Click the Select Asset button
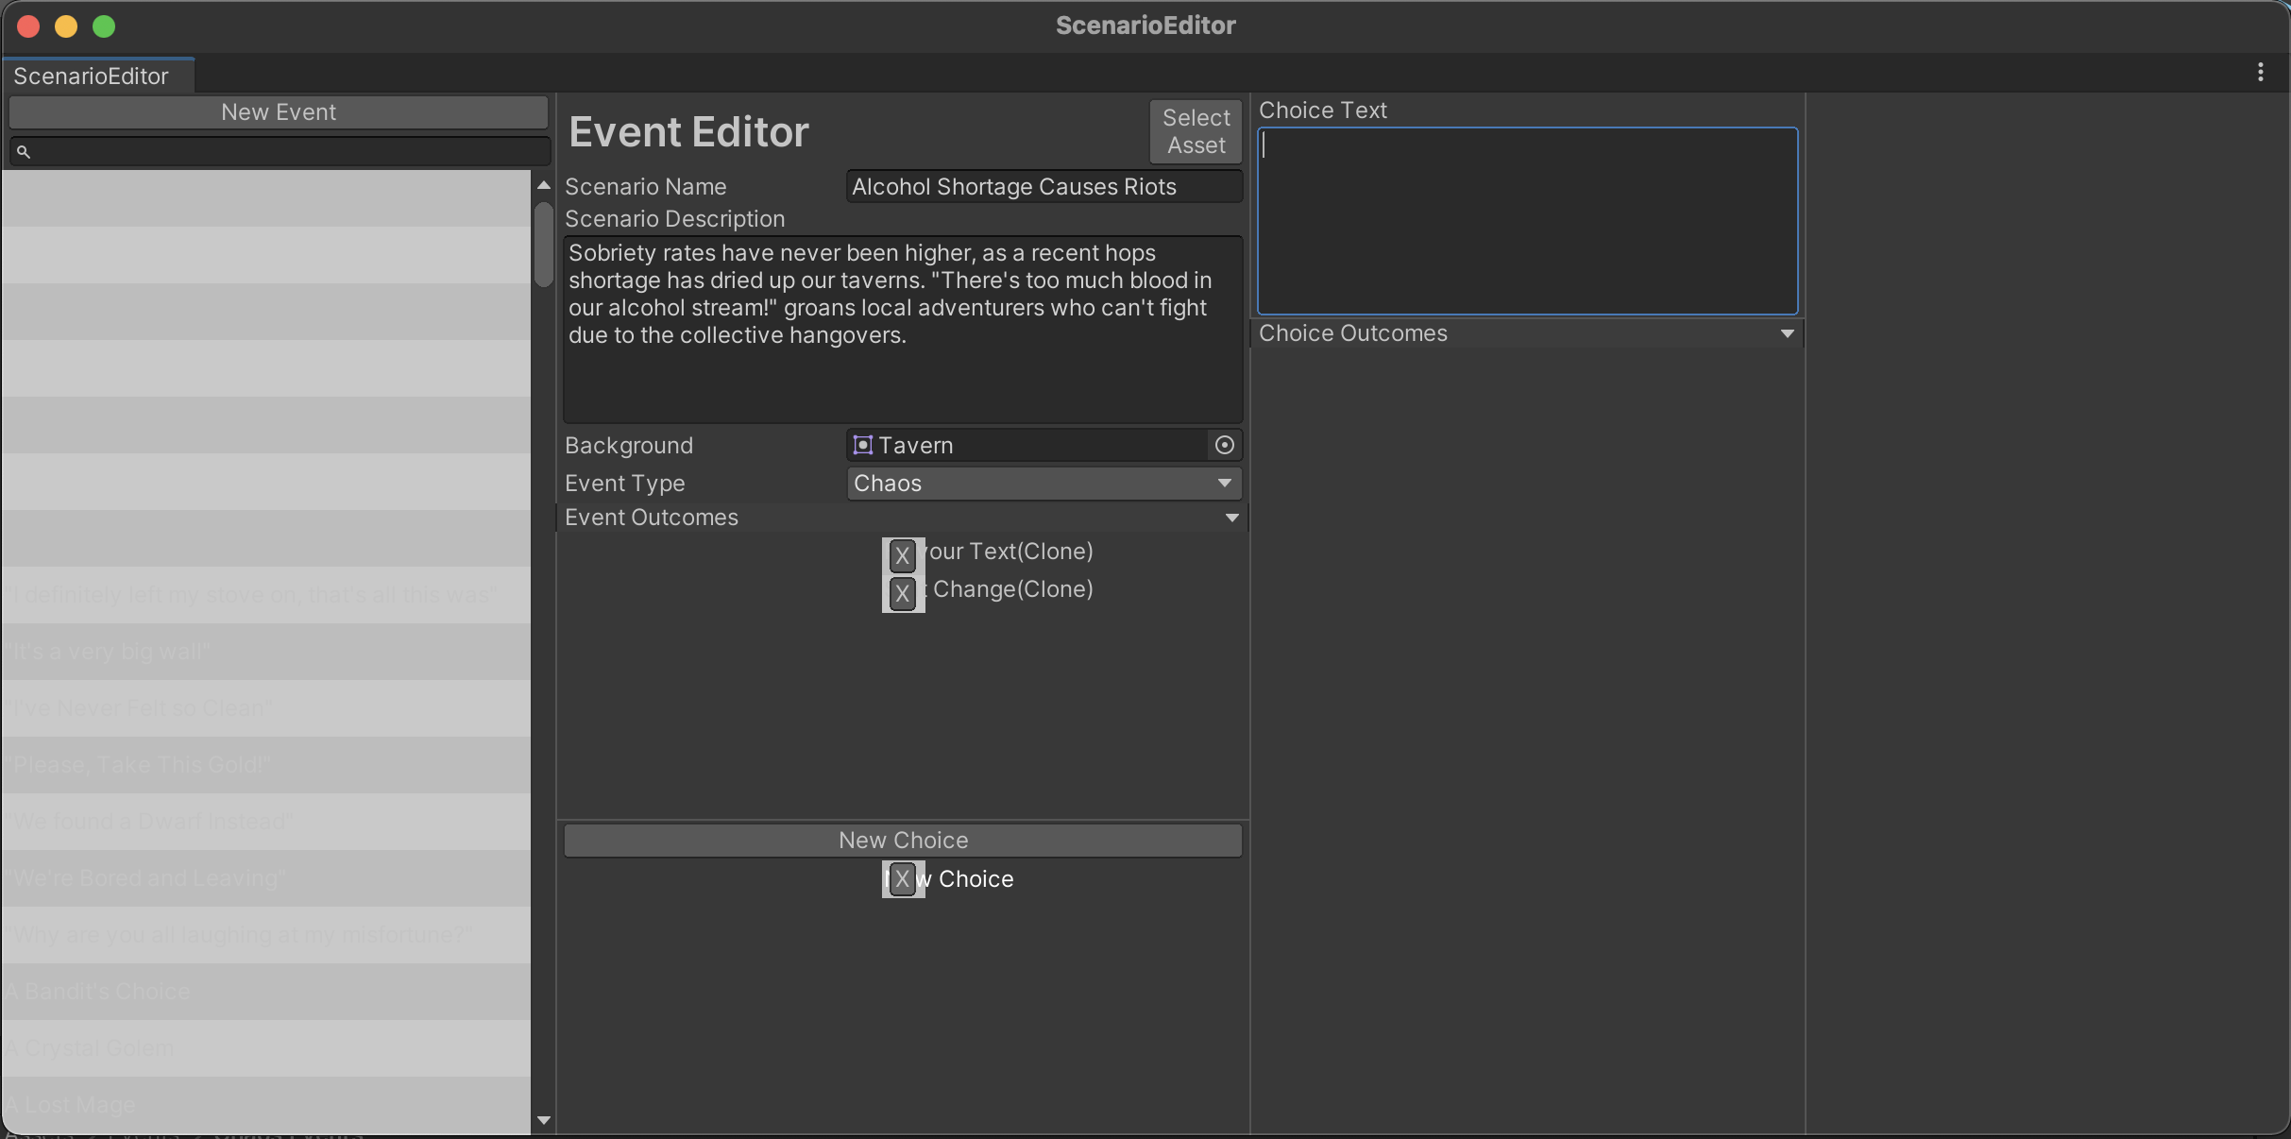 point(1195,131)
